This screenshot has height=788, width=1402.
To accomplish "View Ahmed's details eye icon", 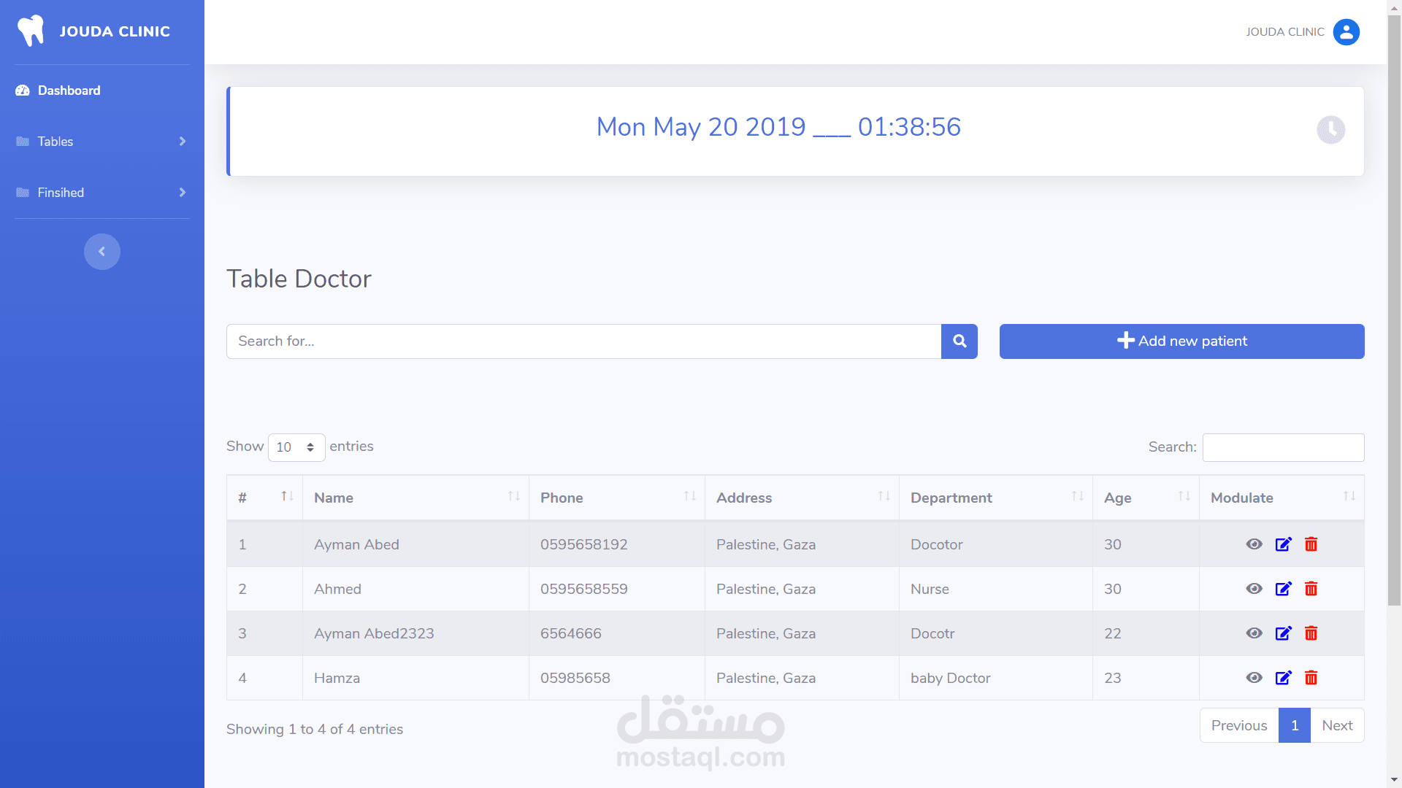I will (1254, 589).
